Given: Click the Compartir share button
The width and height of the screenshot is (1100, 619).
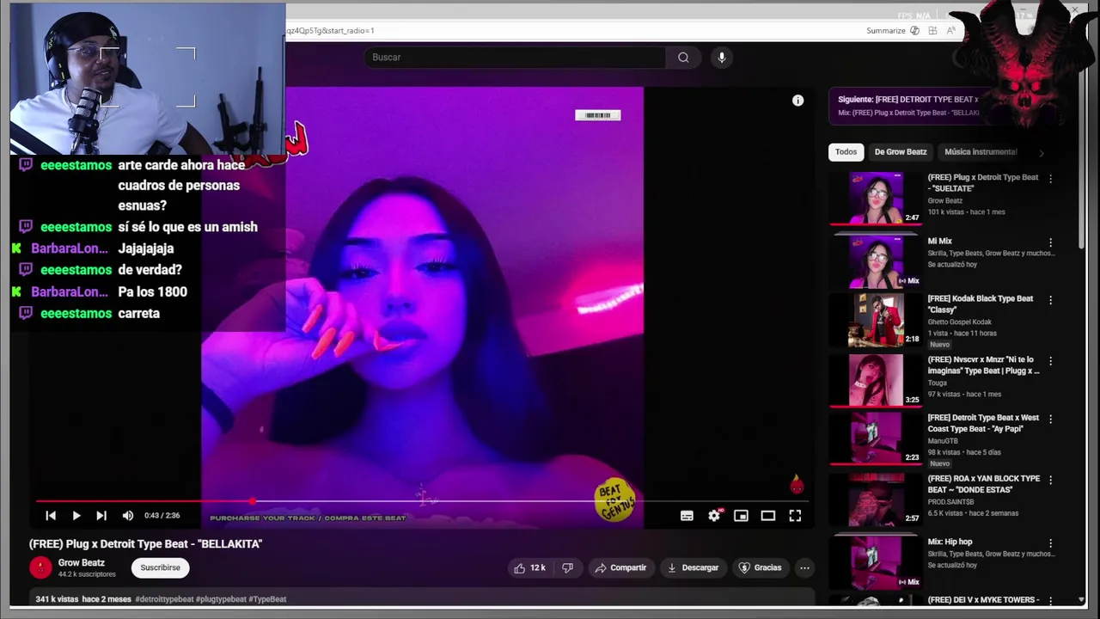Looking at the screenshot, I should [620, 567].
